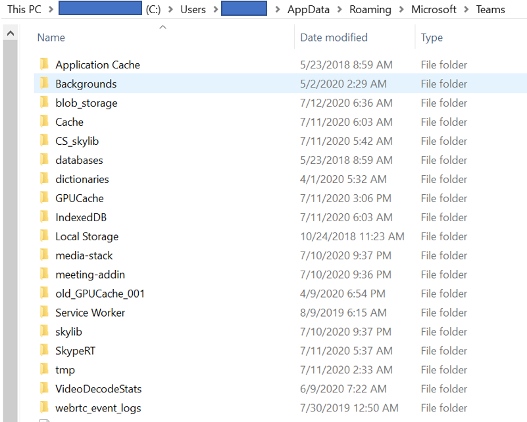Select the VideoDecodeStats folder name
The height and width of the screenshot is (422, 527).
tap(99, 389)
